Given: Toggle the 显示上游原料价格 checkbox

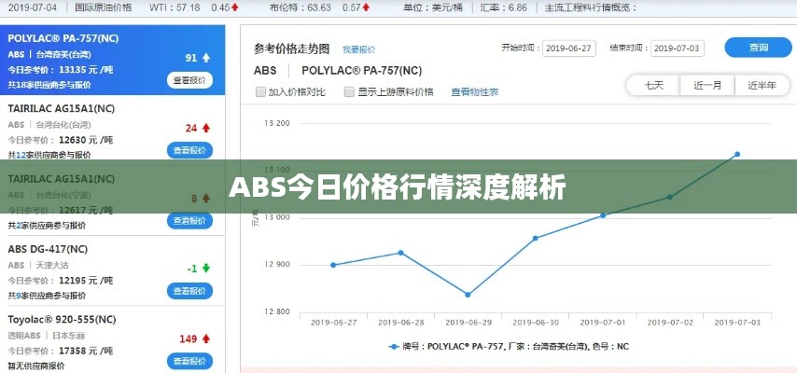Looking at the screenshot, I should tap(349, 92).
